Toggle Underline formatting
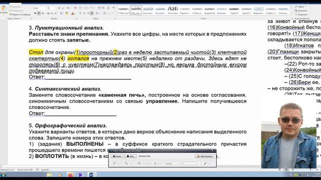 tap(43, 13)
